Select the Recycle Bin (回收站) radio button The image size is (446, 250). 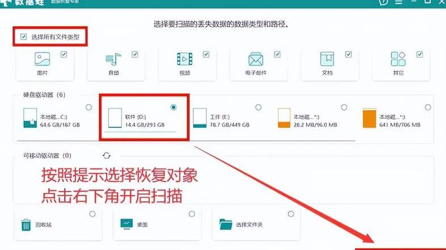(92, 214)
